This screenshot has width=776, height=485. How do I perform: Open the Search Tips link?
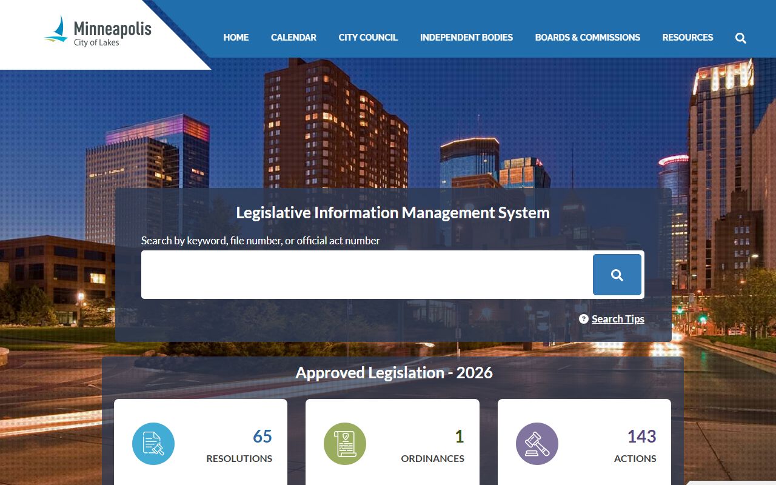point(618,319)
